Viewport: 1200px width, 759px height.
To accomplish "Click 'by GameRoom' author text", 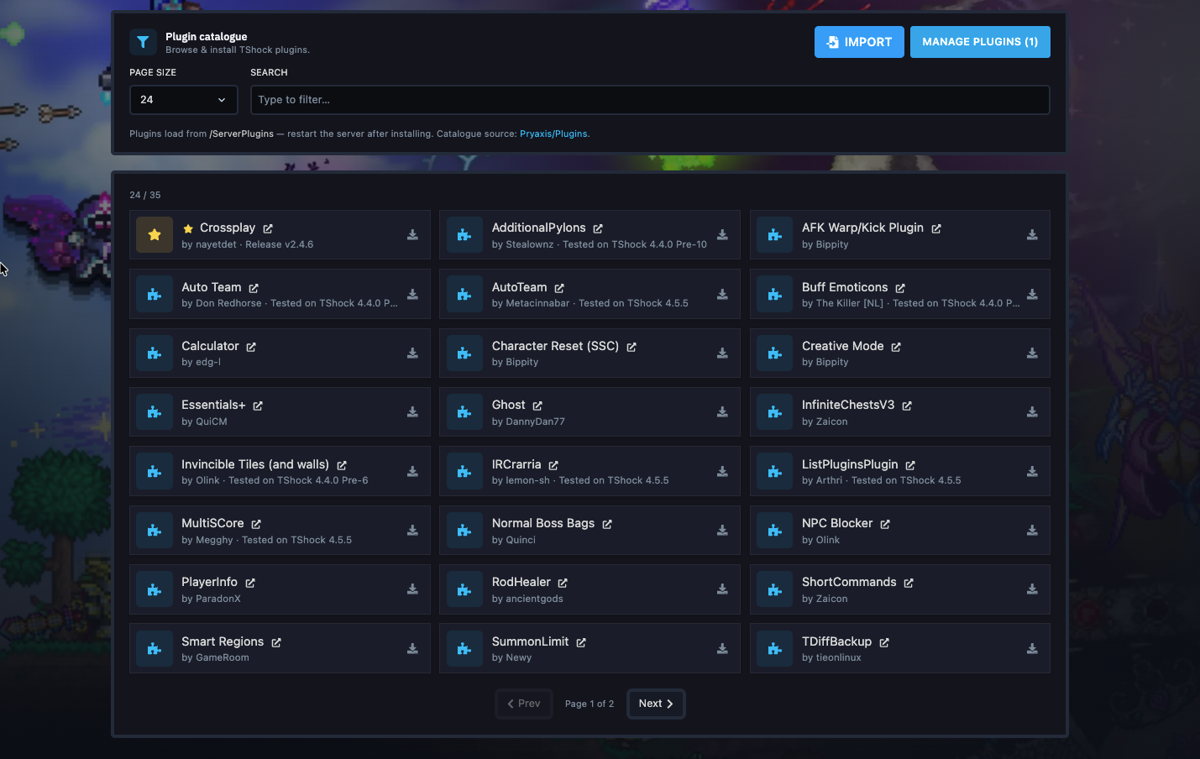I will [x=215, y=657].
